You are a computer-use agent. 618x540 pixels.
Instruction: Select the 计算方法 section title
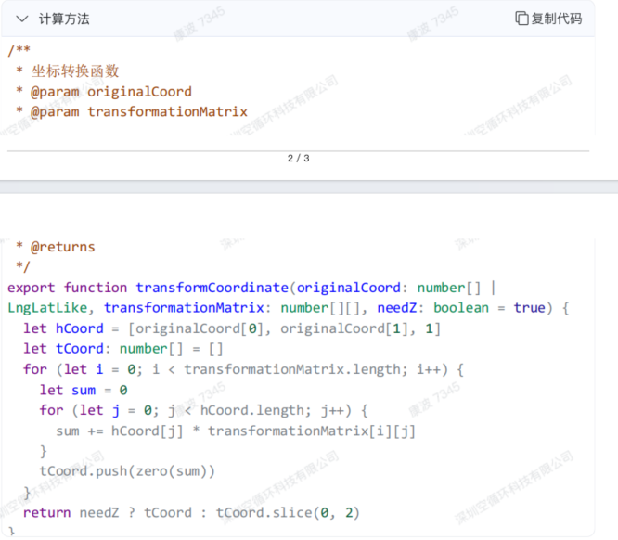64,19
